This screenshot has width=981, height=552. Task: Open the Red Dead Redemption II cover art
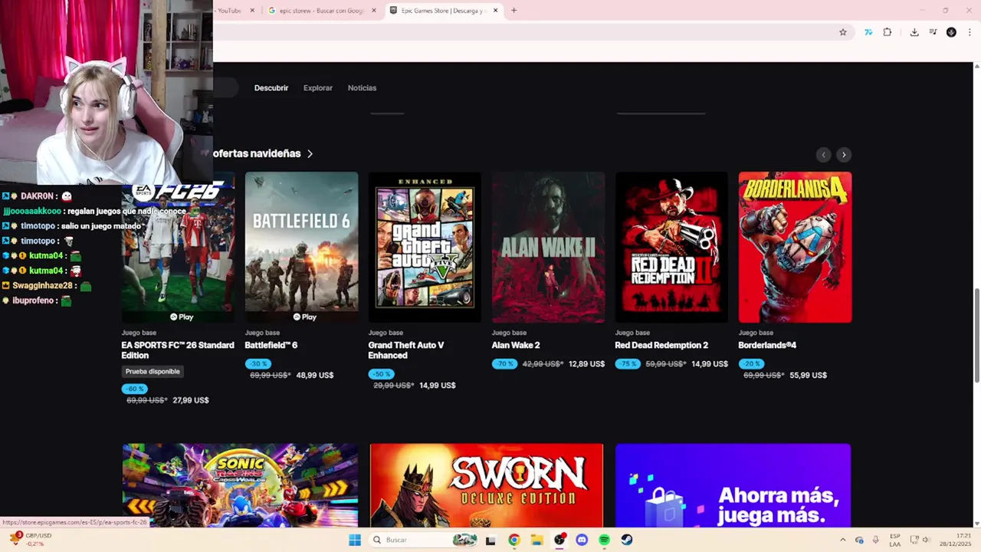tap(671, 247)
